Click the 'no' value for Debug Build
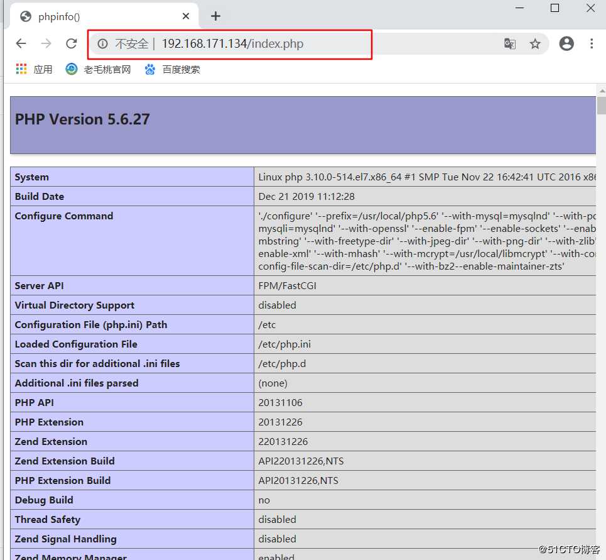606x560 pixels. pyautogui.click(x=264, y=500)
